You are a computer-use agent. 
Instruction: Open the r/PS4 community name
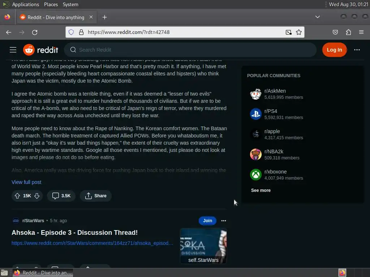(271, 111)
